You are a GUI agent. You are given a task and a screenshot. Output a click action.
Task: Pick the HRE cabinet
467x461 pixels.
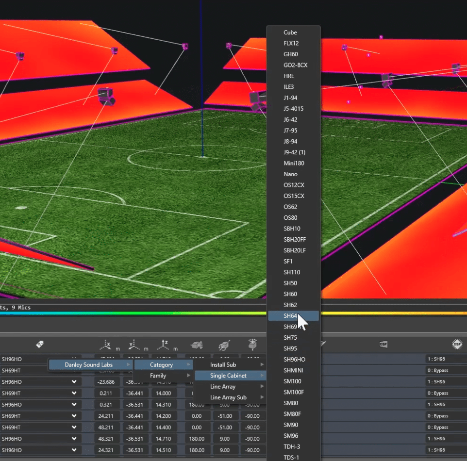click(293, 76)
